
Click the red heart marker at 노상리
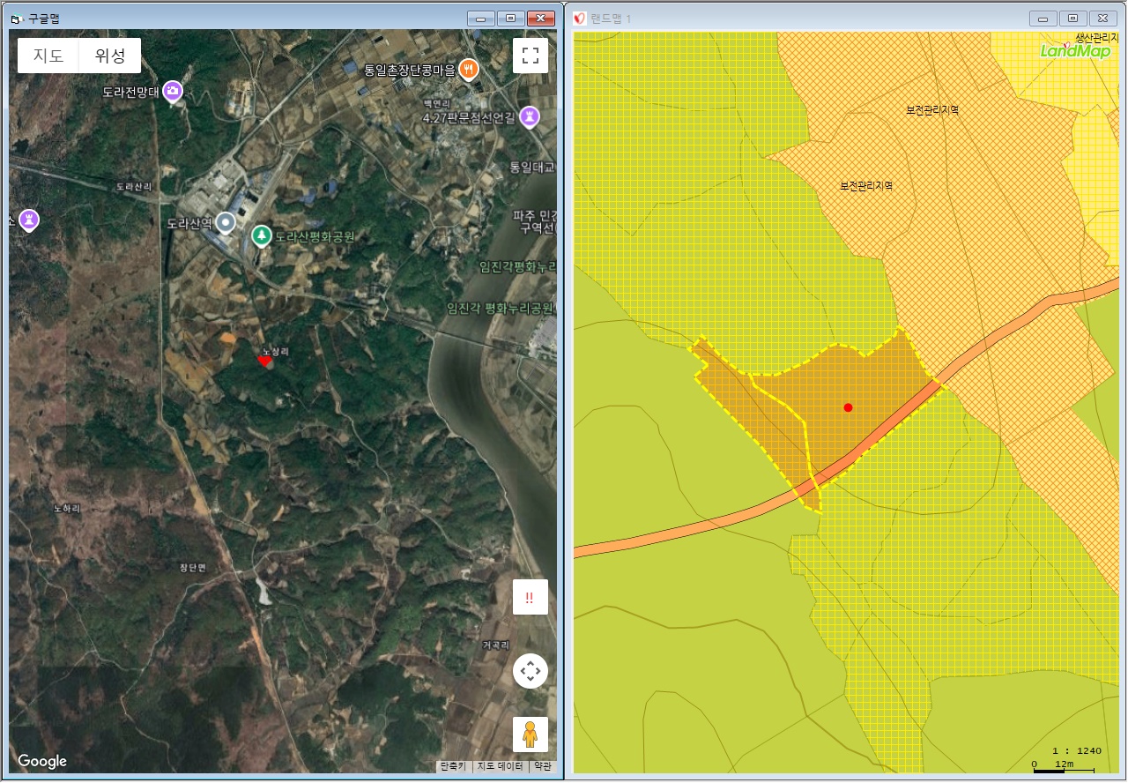[x=264, y=361]
